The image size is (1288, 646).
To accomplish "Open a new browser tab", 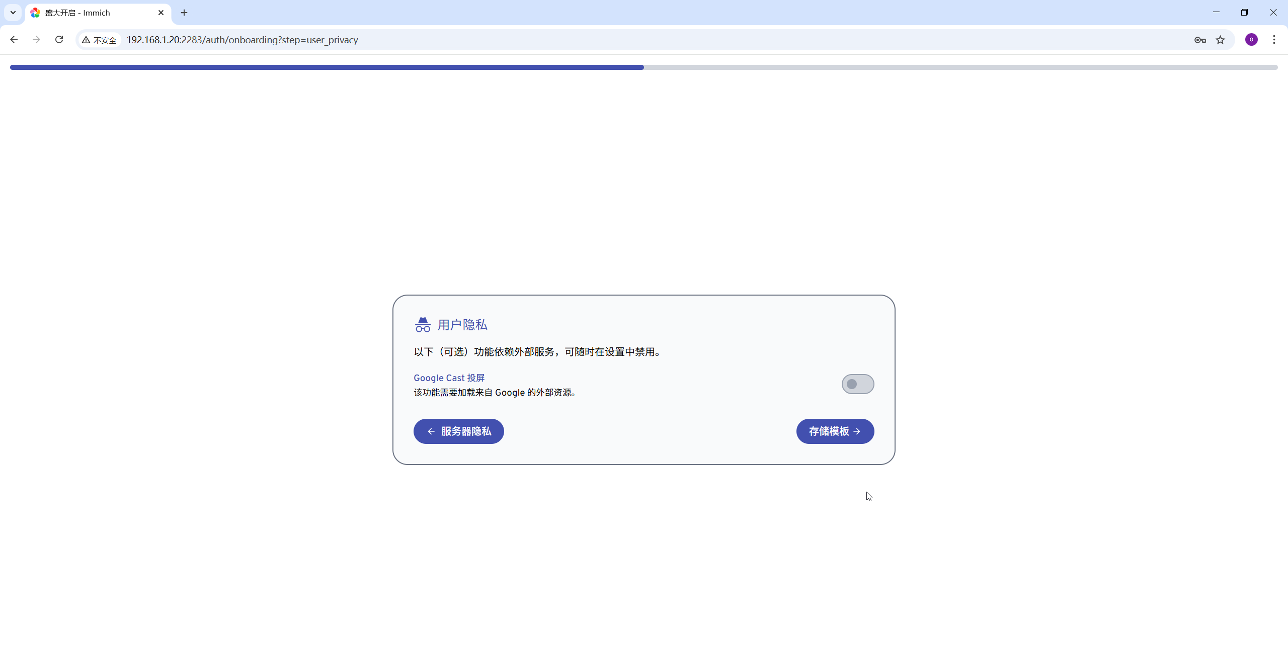I will 184,13.
